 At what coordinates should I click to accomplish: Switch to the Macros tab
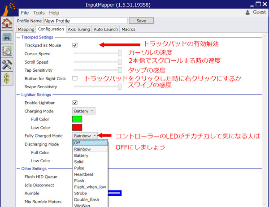pyautogui.click(x=129, y=29)
